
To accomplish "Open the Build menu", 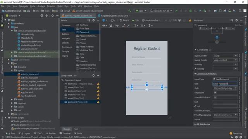I will [x=60, y=6].
